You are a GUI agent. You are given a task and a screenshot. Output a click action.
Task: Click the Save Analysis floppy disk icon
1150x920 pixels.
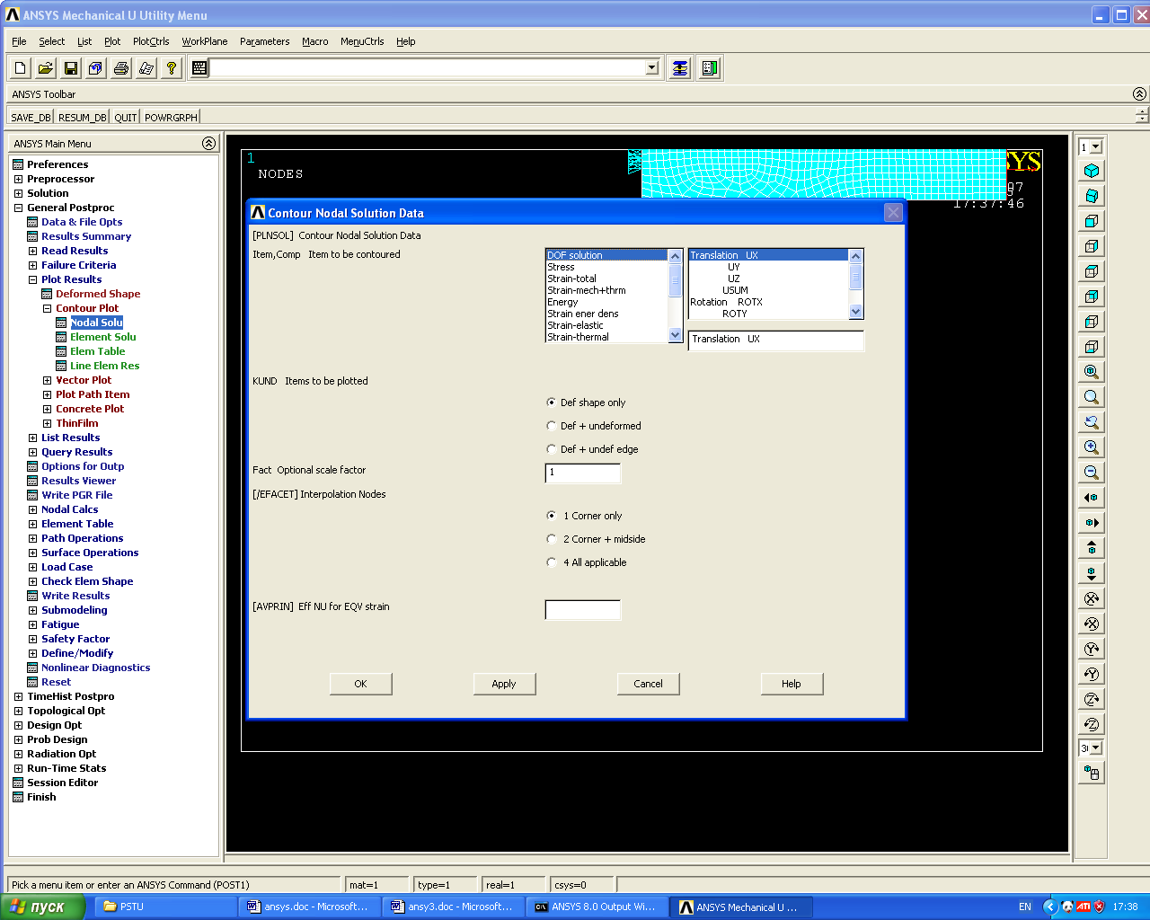(x=71, y=68)
